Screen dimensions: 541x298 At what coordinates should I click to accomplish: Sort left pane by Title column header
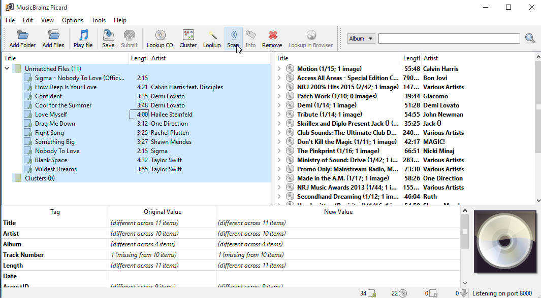click(66, 58)
